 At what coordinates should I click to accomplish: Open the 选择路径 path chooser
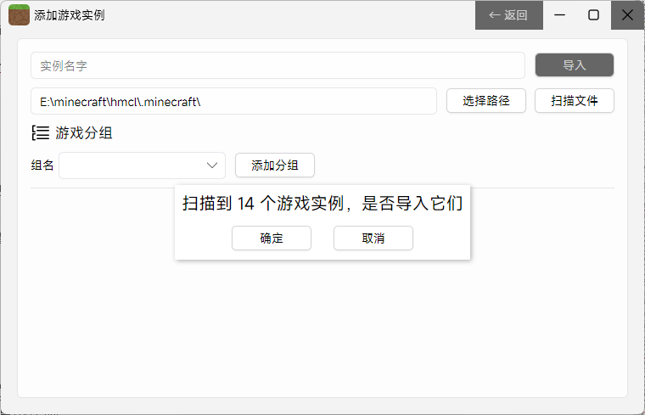[486, 101]
